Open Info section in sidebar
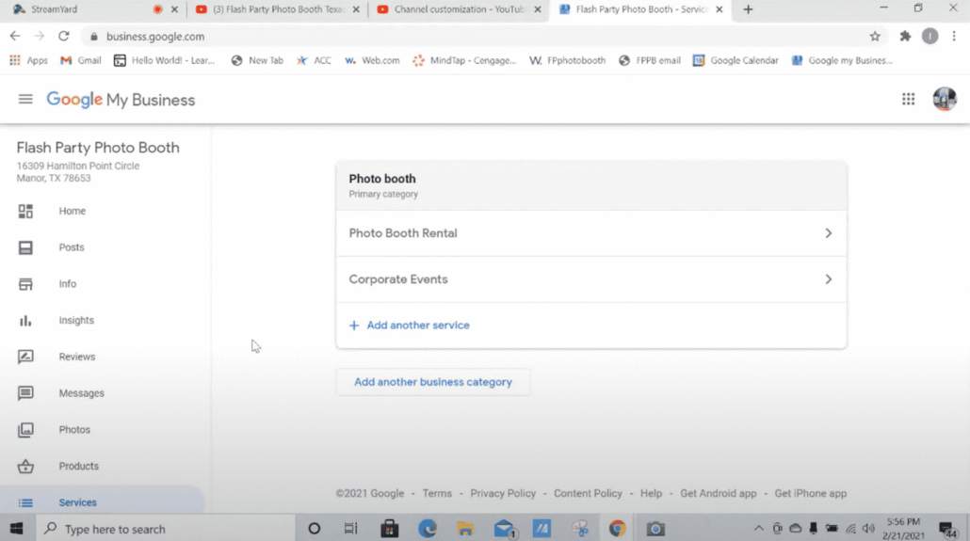970x541 pixels. pos(68,284)
